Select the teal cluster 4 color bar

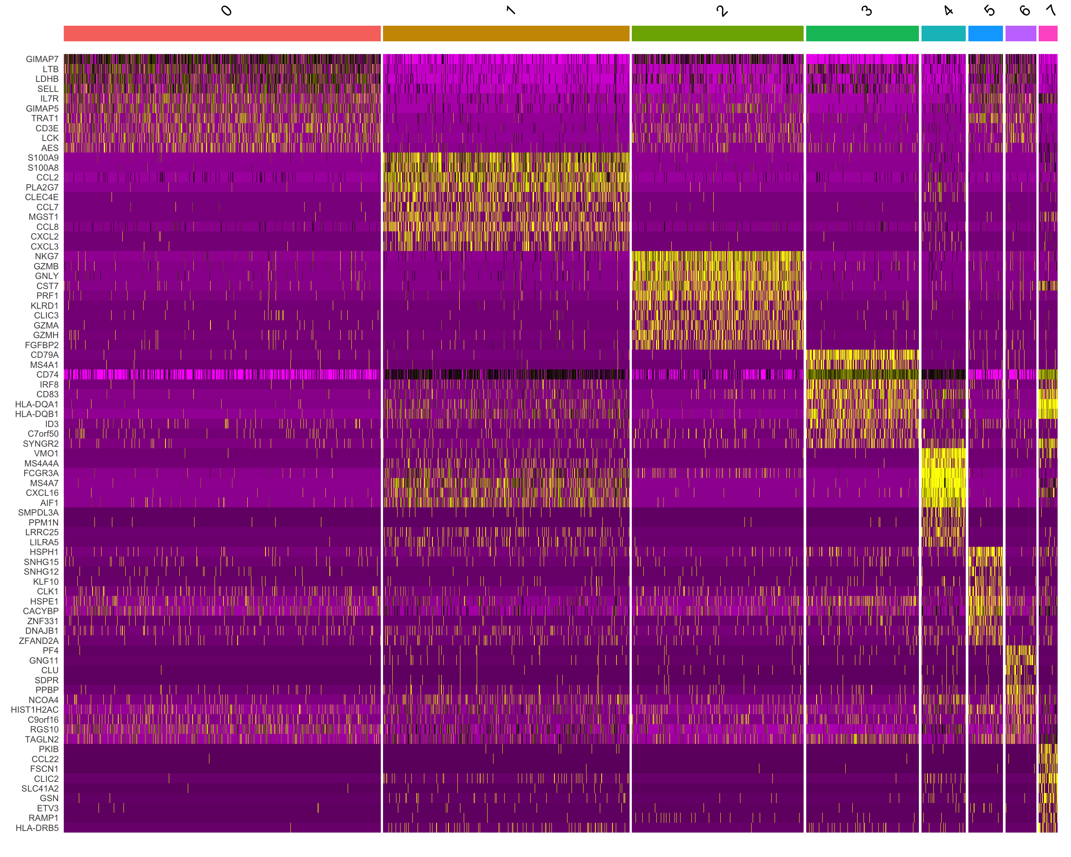point(943,33)
